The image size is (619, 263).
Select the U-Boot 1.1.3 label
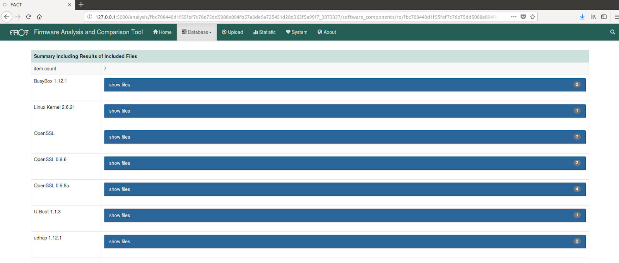47,212
